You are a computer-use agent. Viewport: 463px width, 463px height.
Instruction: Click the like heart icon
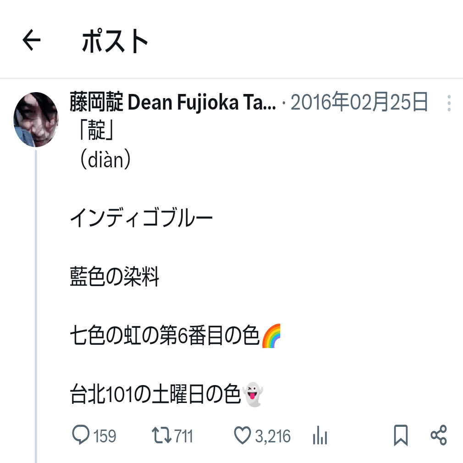[x=243, y=436]
